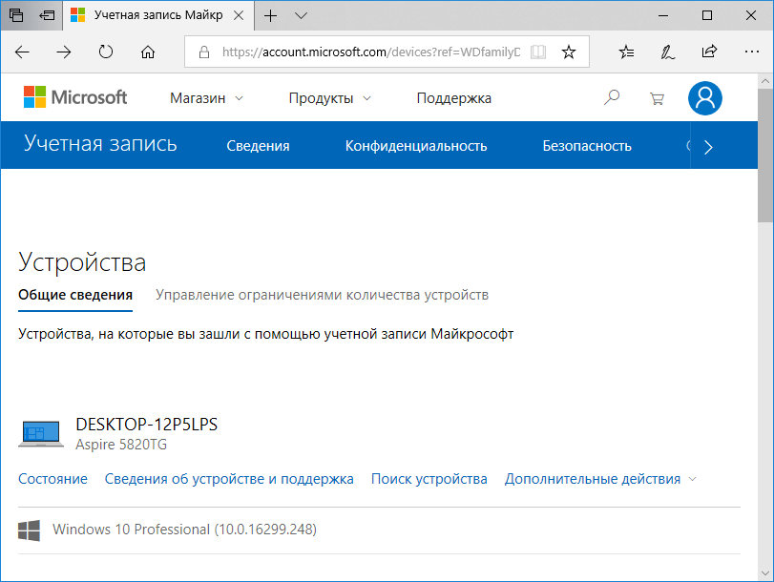Screen dimensions: 774x582
Task: Switch to Управление ограничениями количества устройств tab
Action: point(322,295)
